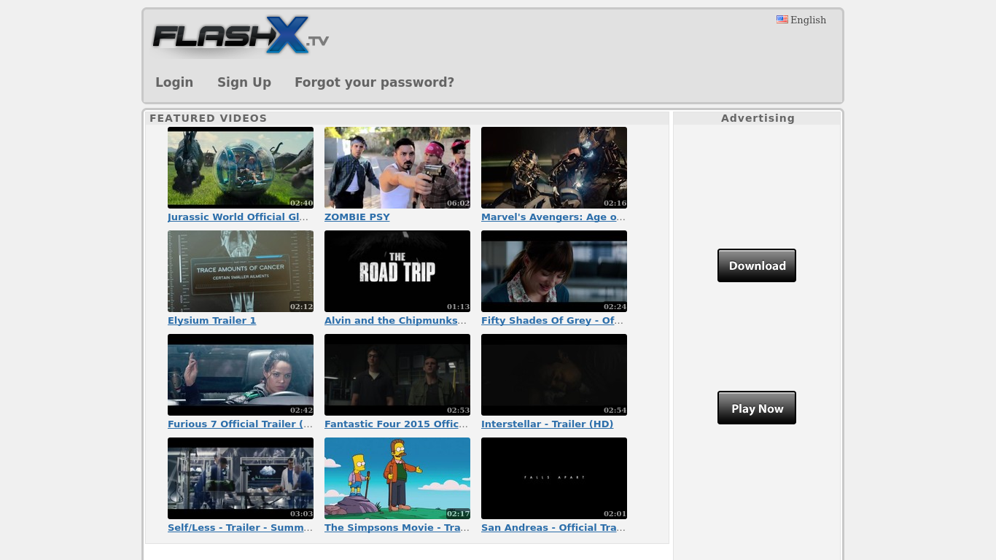The image size is (996, 560).
Task: Open the Fantastic Four 2015 trailer
Action: click(x=396, y=424)
